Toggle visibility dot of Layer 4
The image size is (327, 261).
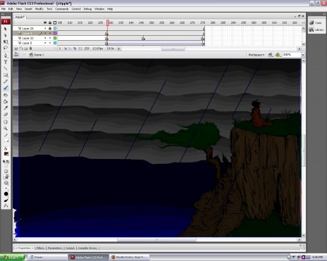click(45, 33)
